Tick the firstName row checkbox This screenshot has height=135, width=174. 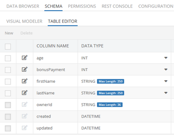[8, 82]
